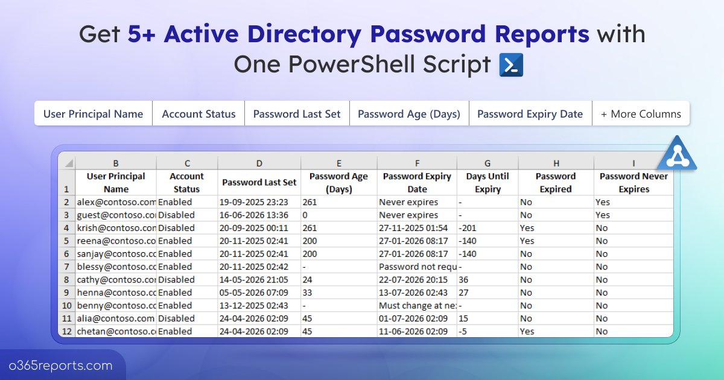Select column E header

339,163
